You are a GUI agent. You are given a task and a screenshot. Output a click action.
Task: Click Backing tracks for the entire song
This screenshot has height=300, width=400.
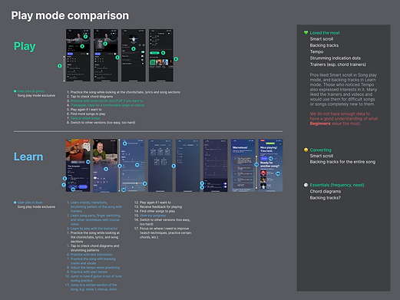(342, 162)
